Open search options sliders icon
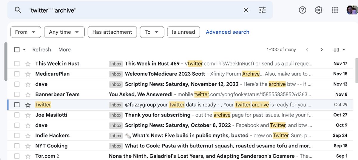358x160 pixels. pyautogui.click(x=262, y=10)
